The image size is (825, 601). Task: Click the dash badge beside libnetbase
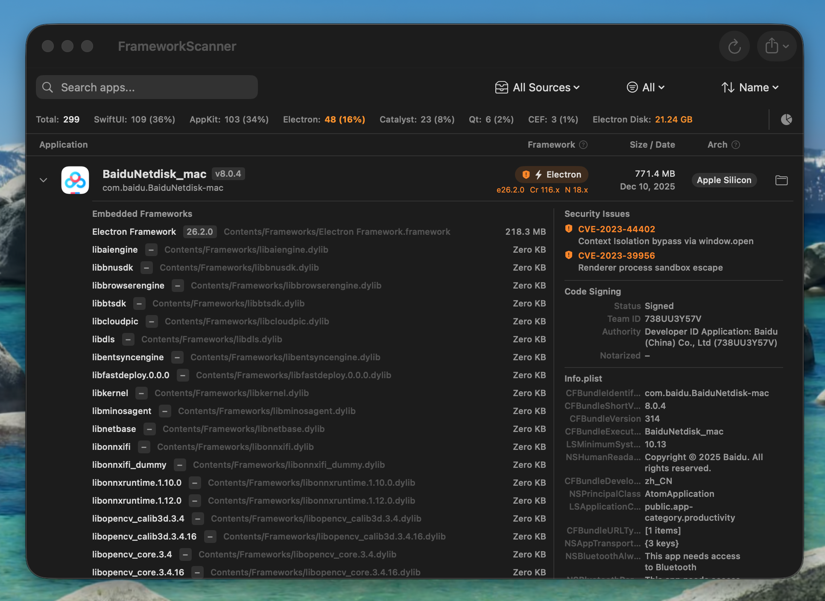(x=149, y=429)
